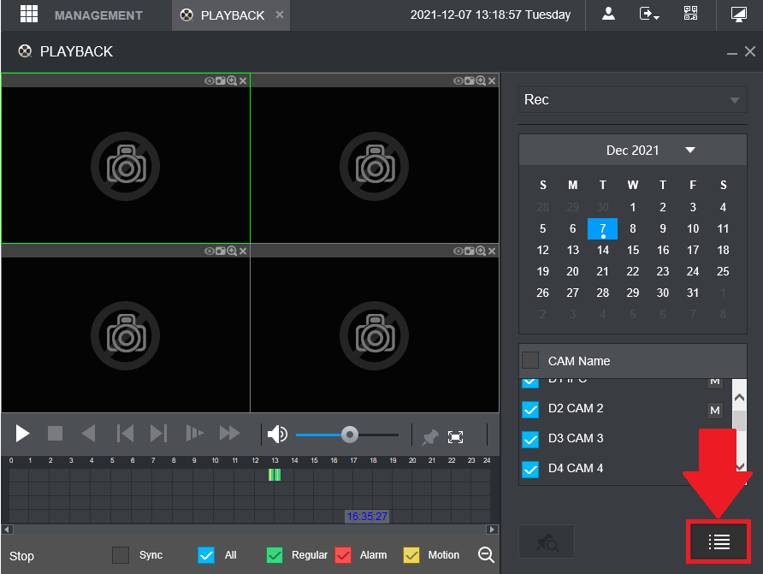This screenshot has height=574, width=763.
Task: Select the PLAYBACK tab
Action: [233, 15]
